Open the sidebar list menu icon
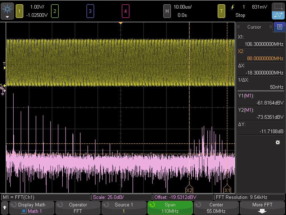Viewport: 286px width, 215px height. pos(280,27)
